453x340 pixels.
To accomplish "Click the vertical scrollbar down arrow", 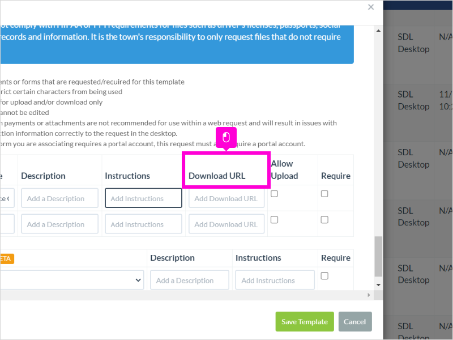I will tap(378, 285).
